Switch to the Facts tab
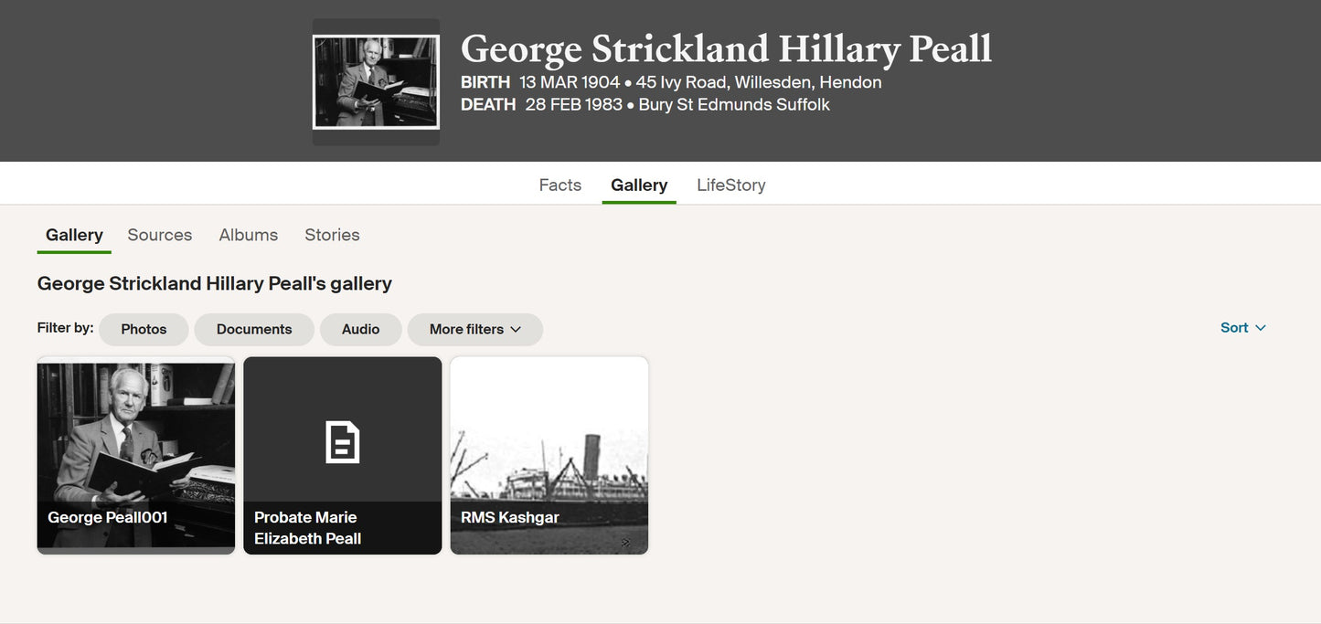Screen dimensions: 1321x624 point(560,185)
